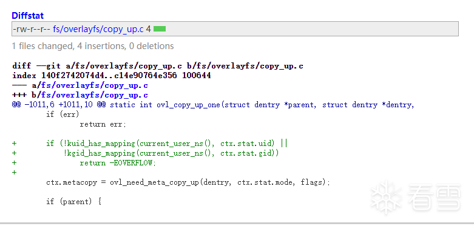474x229 pixels.
Task: Click the return err; context line
Action: coord(103,124)
